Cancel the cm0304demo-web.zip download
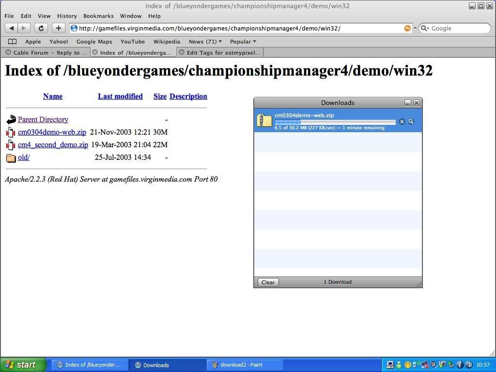 pos(402,122)
